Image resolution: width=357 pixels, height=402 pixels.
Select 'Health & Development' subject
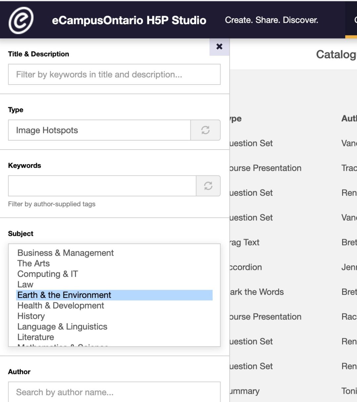(60, 306)
